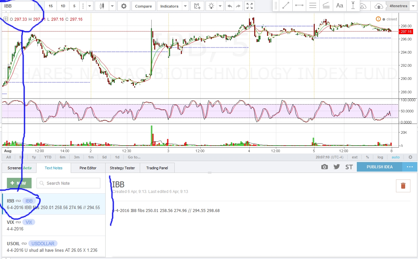Viewport: 418px width, 259px height.
Task: Switch to Pine Editor tab
Action: click(88, 168)
